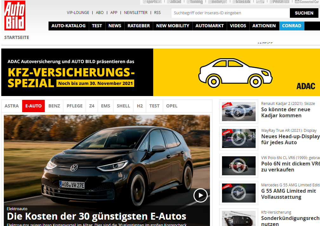Open the reisemobil sub-site logo link
The height and width of the screenshot is (226, 320).
[x=280, y=2]
